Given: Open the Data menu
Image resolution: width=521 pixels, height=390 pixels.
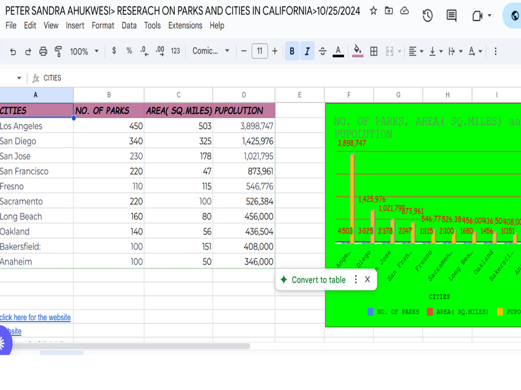Looking at the screenshot, I should pos(129,25).
